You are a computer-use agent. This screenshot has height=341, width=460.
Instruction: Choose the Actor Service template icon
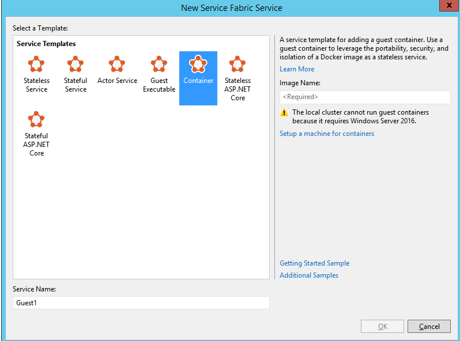pos(117,64)
